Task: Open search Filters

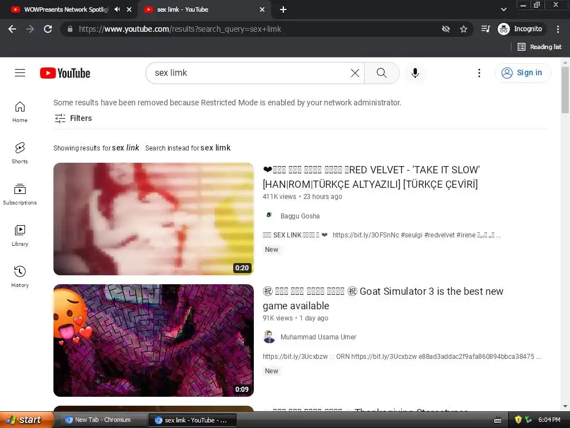Action: 73,118
